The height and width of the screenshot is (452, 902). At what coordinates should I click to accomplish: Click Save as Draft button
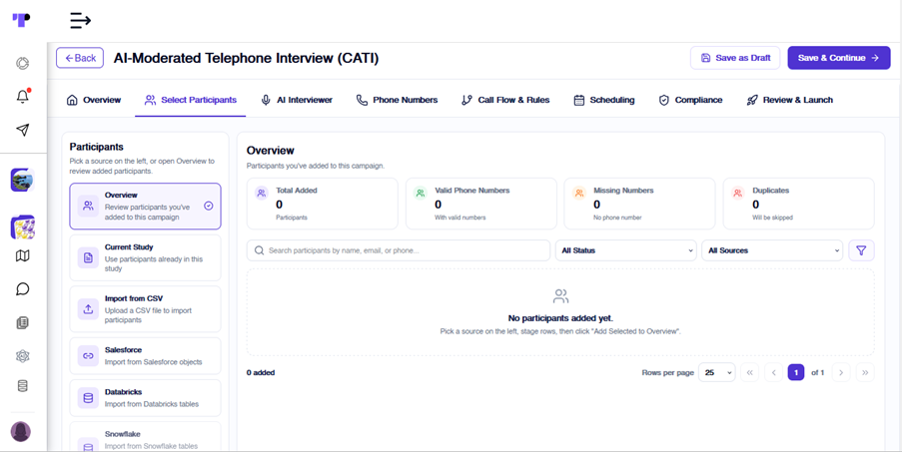[x=735, y=58]
